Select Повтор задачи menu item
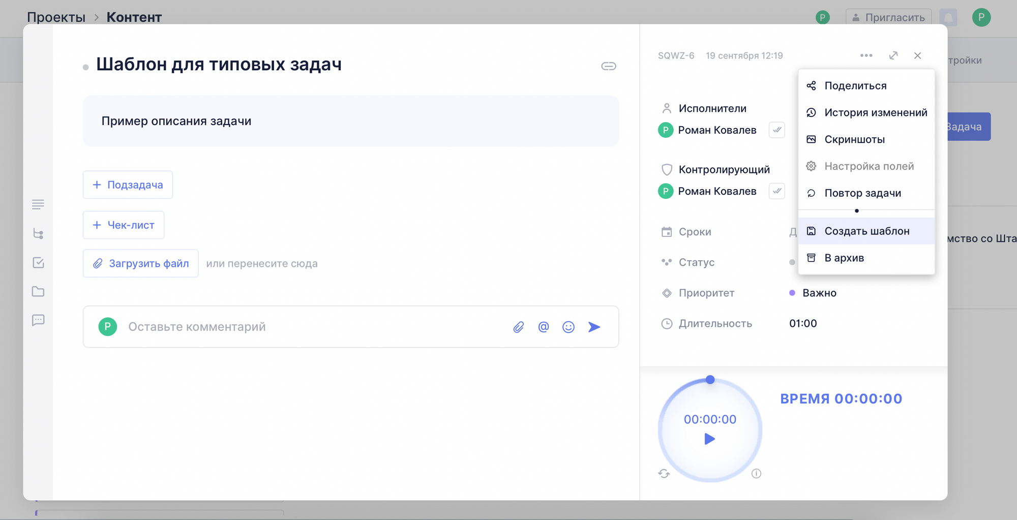The width and height of the screenshot is (1017, 520). (x=866, y=193)
